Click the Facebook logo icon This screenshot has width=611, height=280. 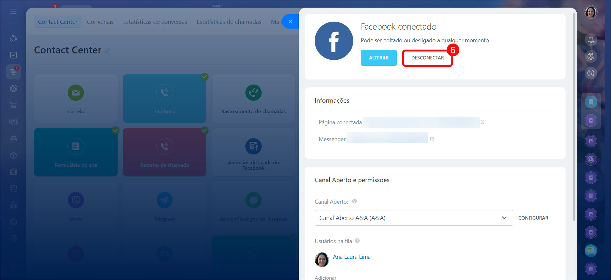(334, 41)
